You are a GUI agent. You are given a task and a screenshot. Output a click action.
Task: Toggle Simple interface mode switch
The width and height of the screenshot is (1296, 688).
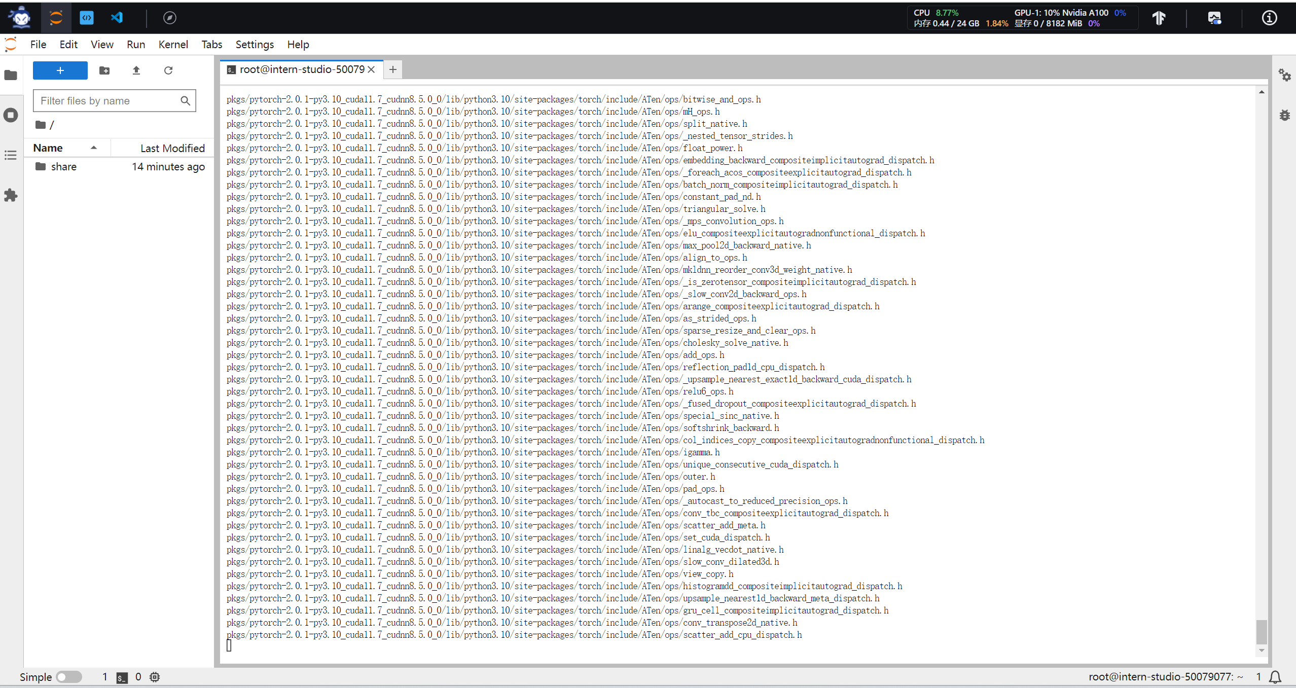[68, 677]
